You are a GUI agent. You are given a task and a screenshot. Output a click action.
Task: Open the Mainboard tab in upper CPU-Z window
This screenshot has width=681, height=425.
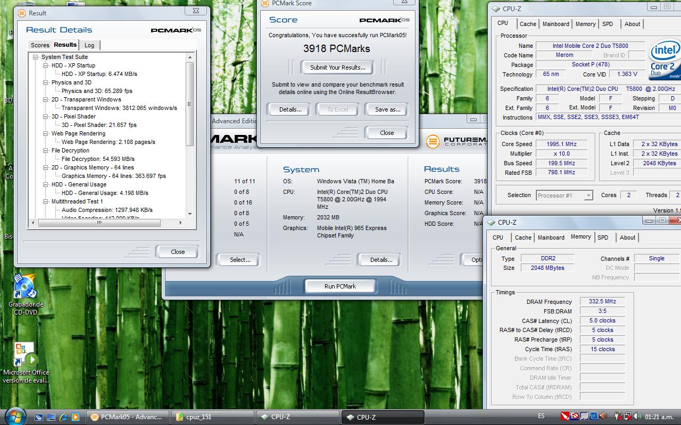pos(556,24)
